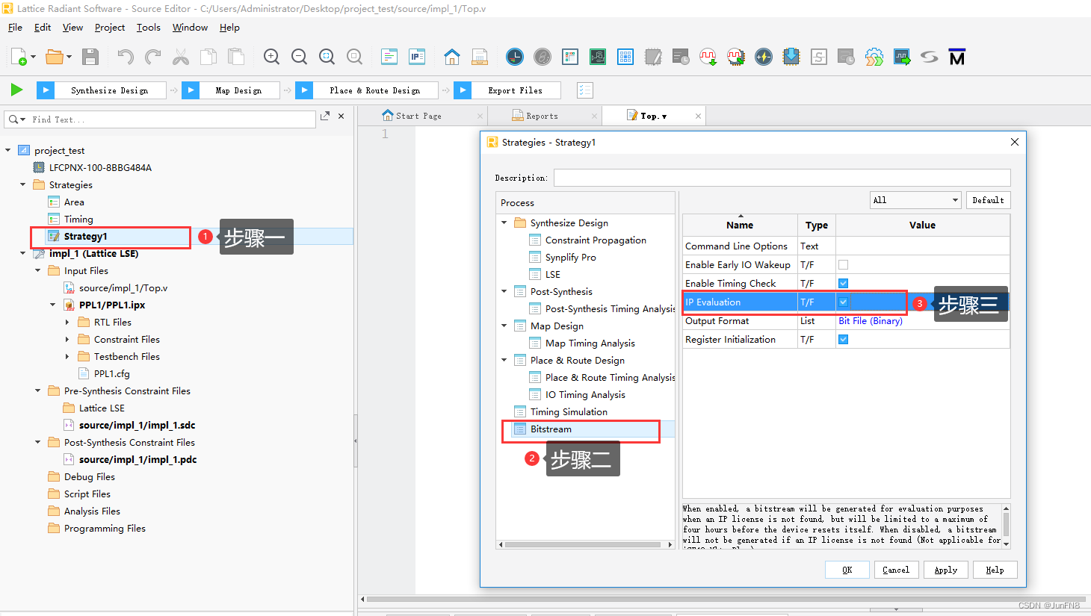The height and width of the screenshot is (616, 1091).
Task: Click the Redo arrow icon
Action: (153, 57)
